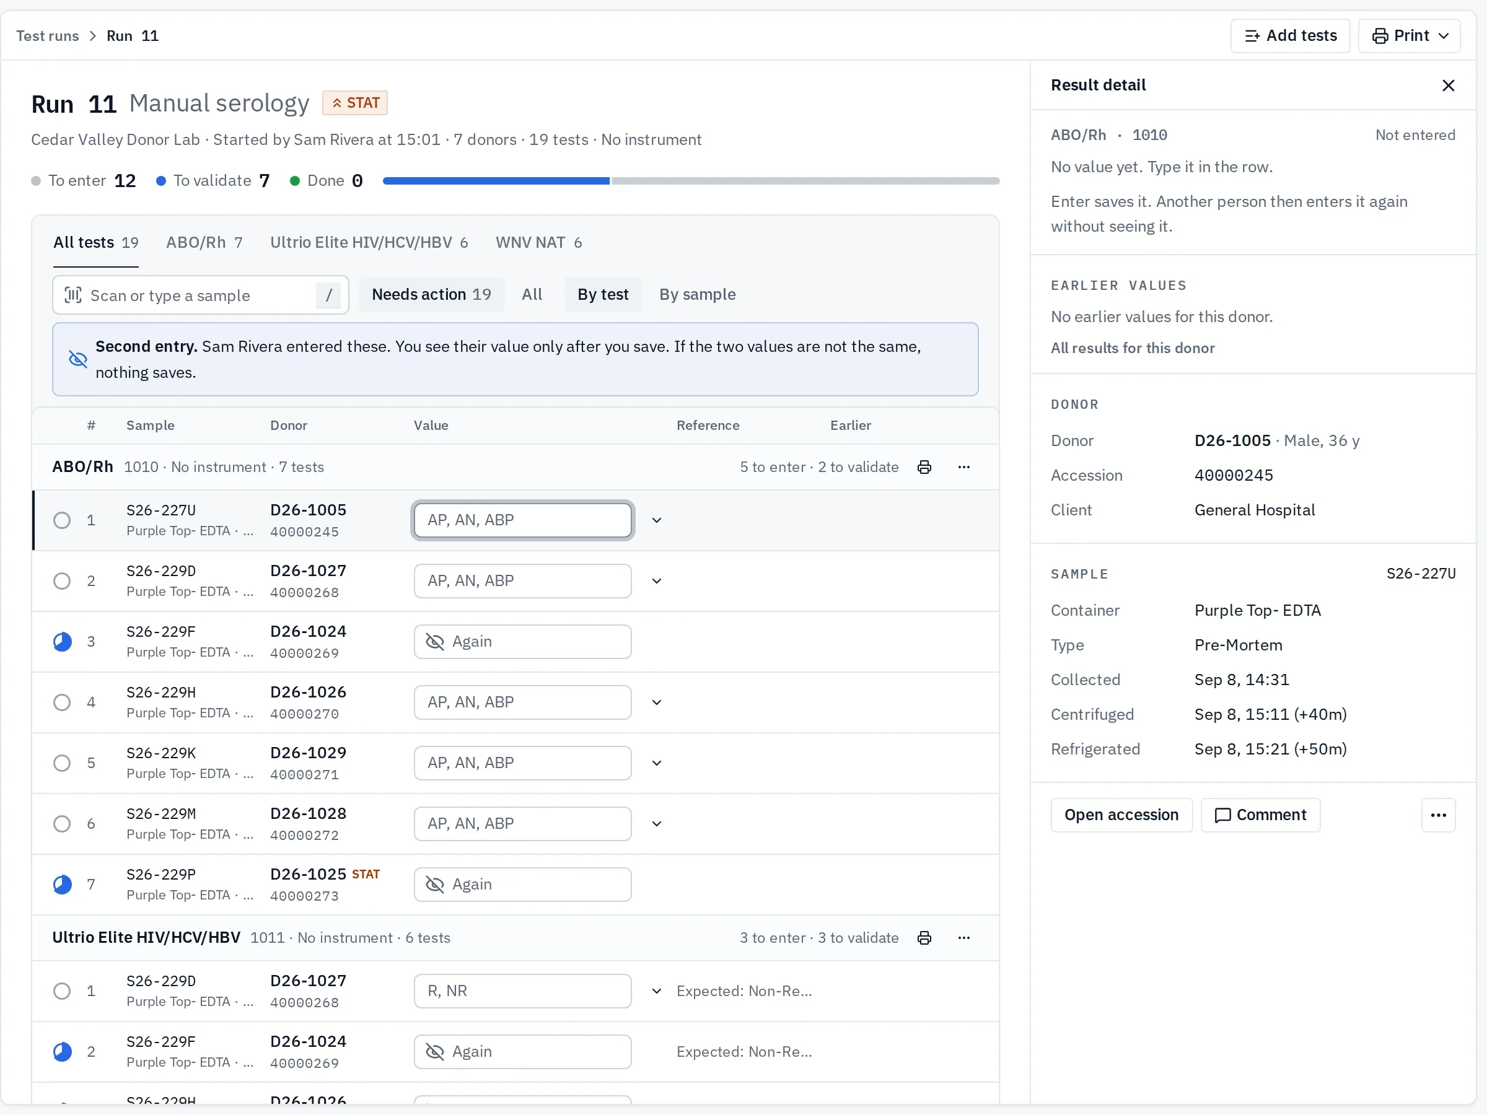Open more options for Ultrio Elite group
Screen dimensions: 1487x1115
pos(963,938)
